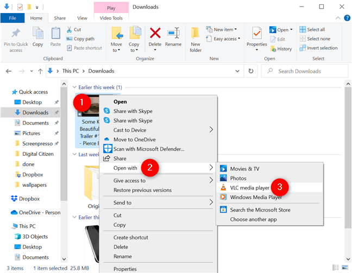Viewport: 352px width, 273px height.
Task: Open the Video Tools tab
Action: click(111, 18)
